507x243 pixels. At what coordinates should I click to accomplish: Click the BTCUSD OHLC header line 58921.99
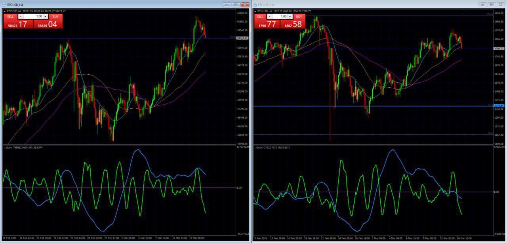(x=36, y=11)
